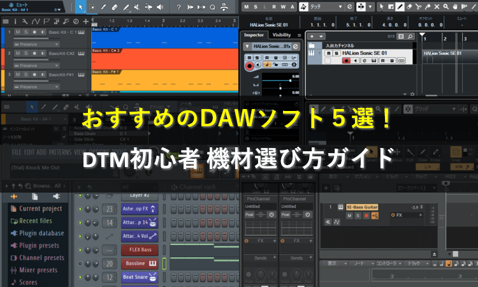Screen dimensions: 478x287
Task: Solo the HALion Sonic SE 01 track in list
Action: 337,53
